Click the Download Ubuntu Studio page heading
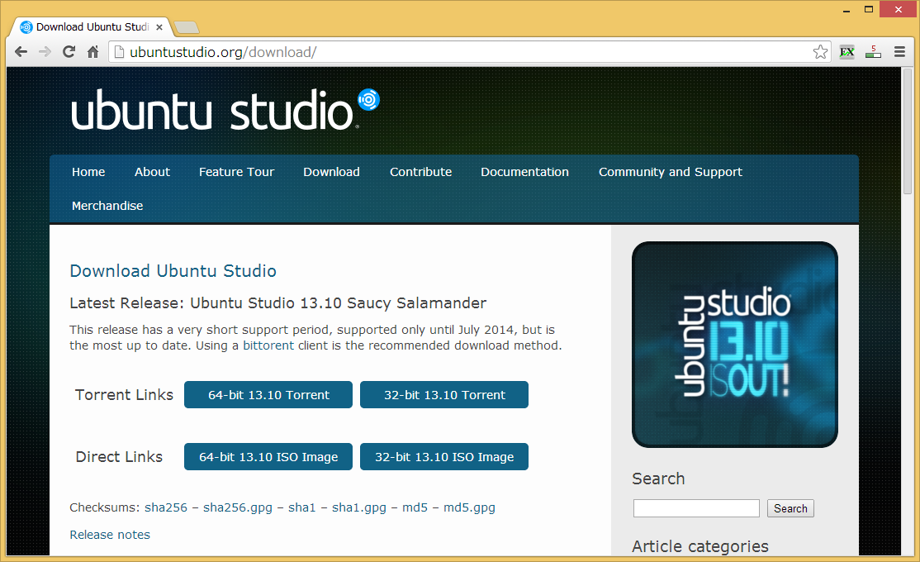 click(173, 271)
